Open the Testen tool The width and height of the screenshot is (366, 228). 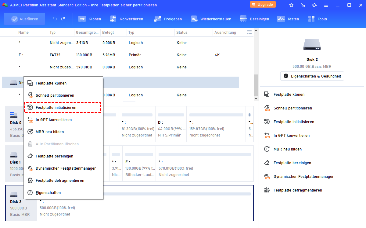coord(288,19)
